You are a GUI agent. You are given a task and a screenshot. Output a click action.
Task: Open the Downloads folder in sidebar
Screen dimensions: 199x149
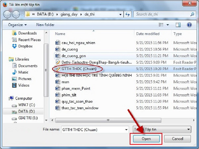(x=28, y=33)
